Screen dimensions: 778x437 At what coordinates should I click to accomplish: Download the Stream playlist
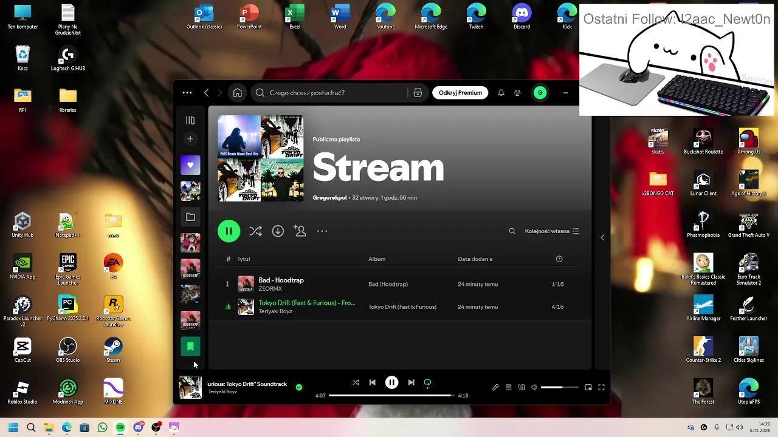(278, 231)
